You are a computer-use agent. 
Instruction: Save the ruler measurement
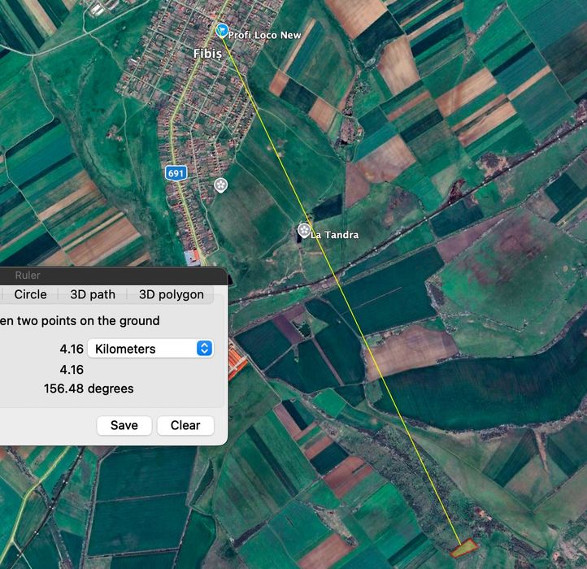click(124, 425)
